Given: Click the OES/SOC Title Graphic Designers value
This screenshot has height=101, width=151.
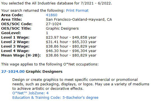Looking at the screenshot, I should pyautogui.click(x=62, y=29).
